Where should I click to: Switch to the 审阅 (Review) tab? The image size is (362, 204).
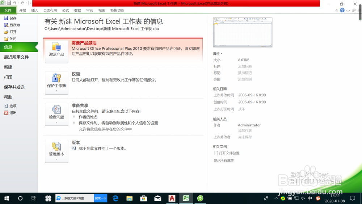click(89, 10)
